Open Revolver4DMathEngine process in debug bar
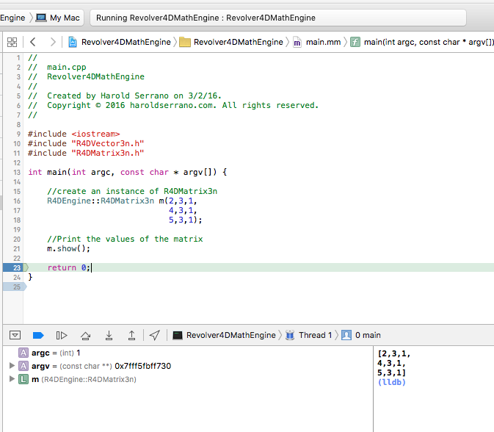The image size is (494, 432). 231,335
